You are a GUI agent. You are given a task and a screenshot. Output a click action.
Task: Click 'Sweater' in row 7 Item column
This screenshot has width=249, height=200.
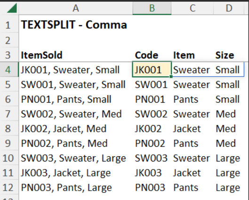pyautogui.click(x=193, y=114)
